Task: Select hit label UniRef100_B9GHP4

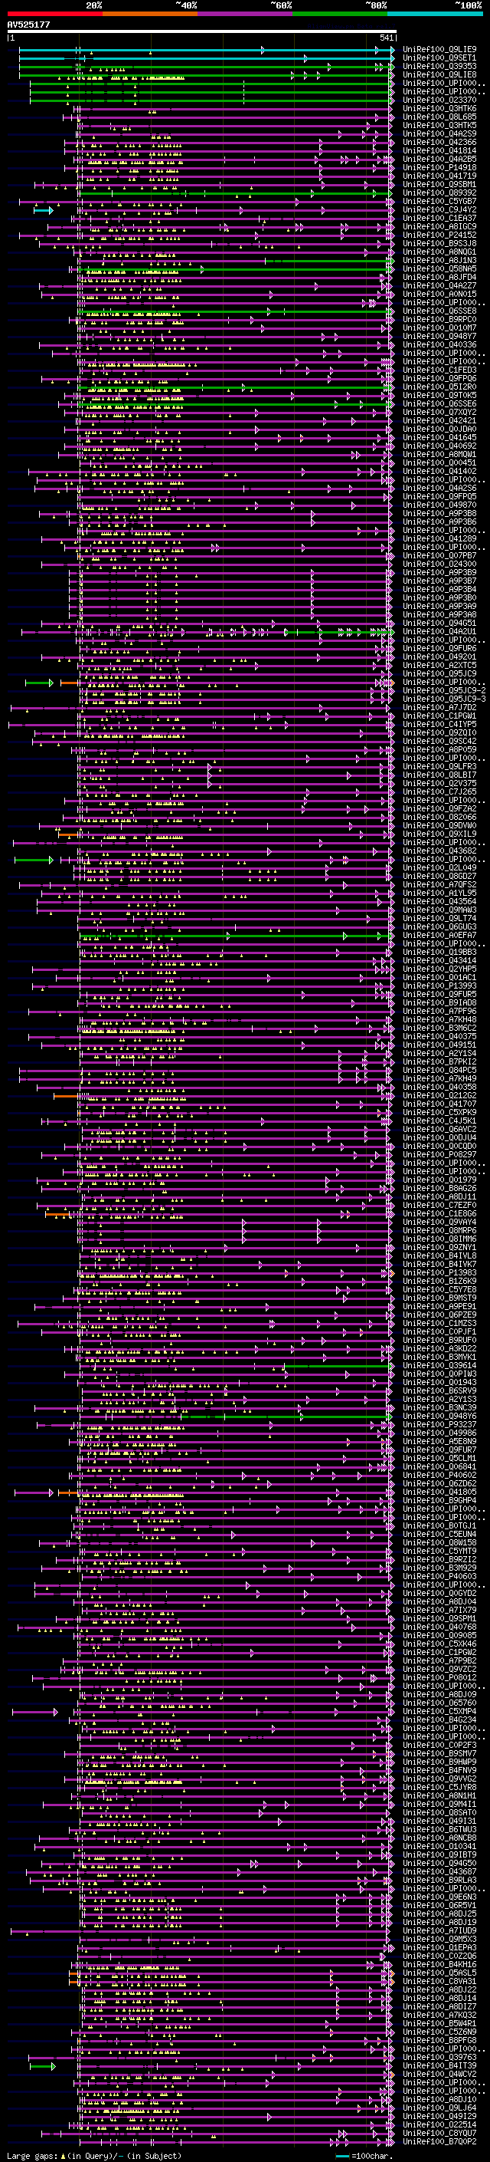Action: point(439,1501)
